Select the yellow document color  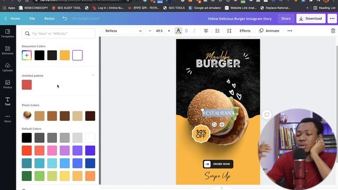64,55
